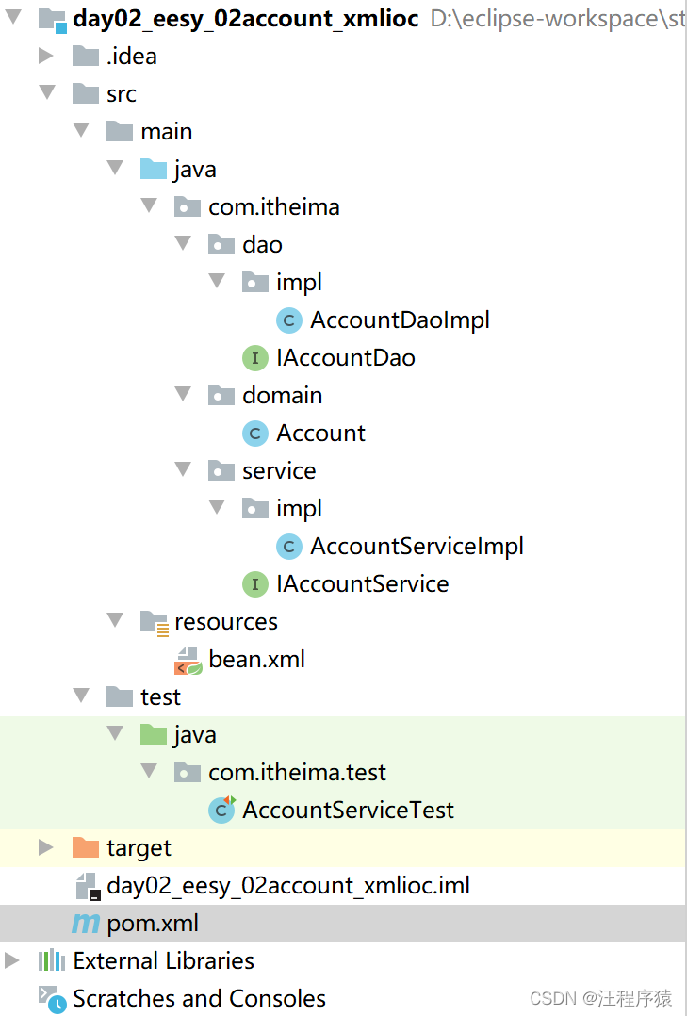Expand the target folder arrow
The width and height of the screenshot is (687, 1016).
pyautogui.click(x=45, y=848)
